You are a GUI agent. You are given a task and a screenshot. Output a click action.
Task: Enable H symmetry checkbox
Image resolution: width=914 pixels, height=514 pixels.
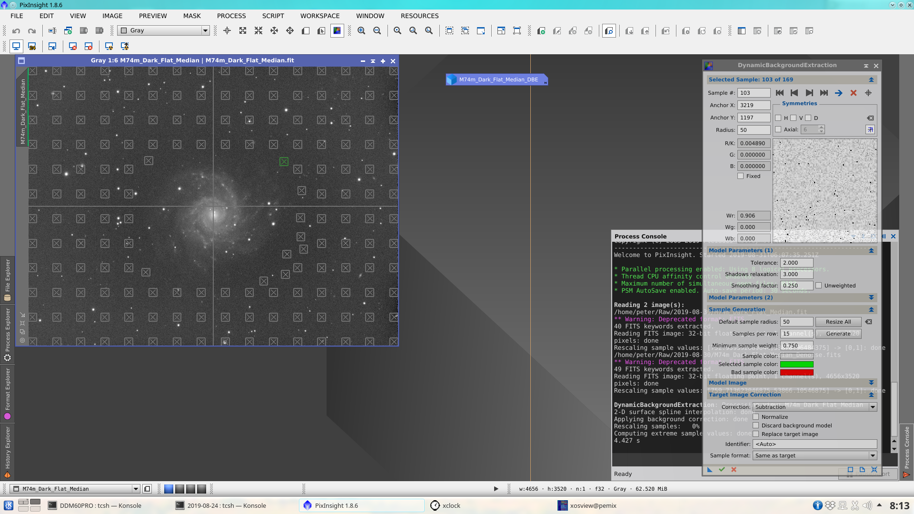click(x=778, y=118)
